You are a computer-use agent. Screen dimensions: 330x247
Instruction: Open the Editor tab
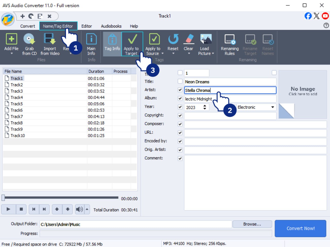coord(87,26)
